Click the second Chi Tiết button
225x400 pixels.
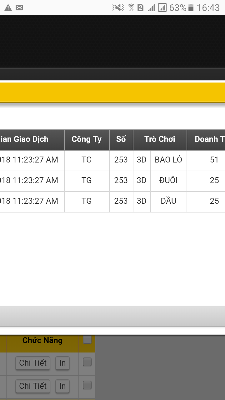[x=33, y=386]
